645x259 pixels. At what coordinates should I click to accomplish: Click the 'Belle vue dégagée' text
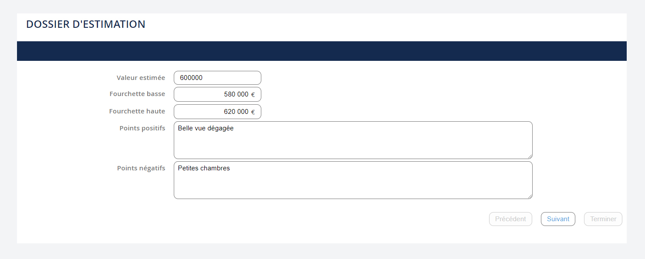tap(206, 128)
